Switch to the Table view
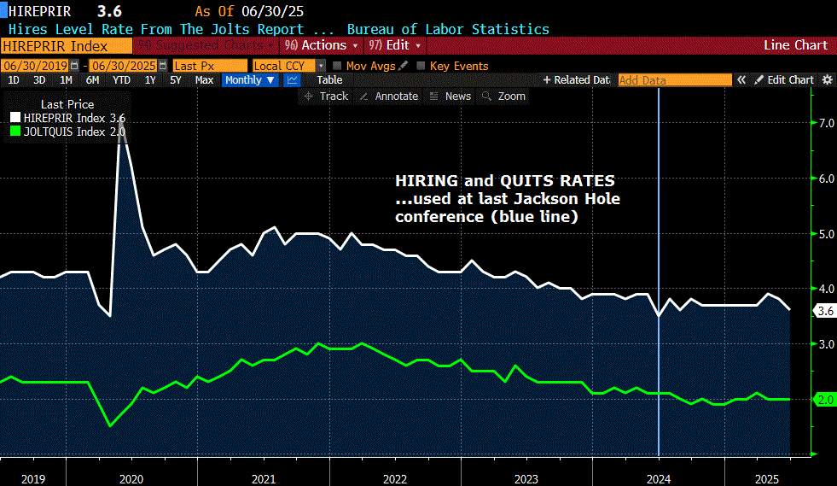837x486 pixels. point(329,80)
